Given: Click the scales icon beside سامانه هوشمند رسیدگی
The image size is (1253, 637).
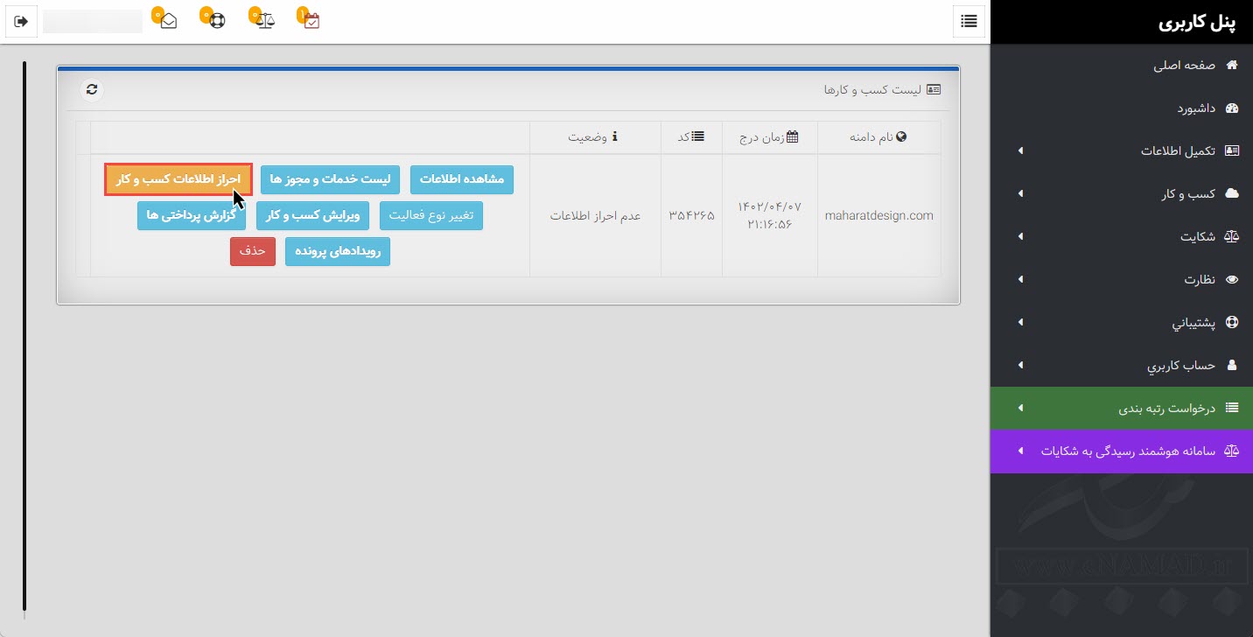Looking at the screenshot, I should [x=1232, y=451].
